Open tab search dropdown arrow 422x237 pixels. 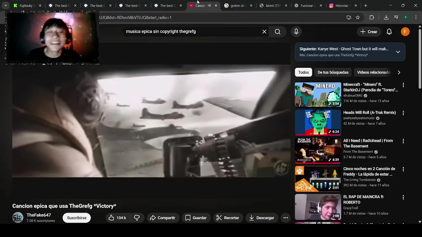6,6
